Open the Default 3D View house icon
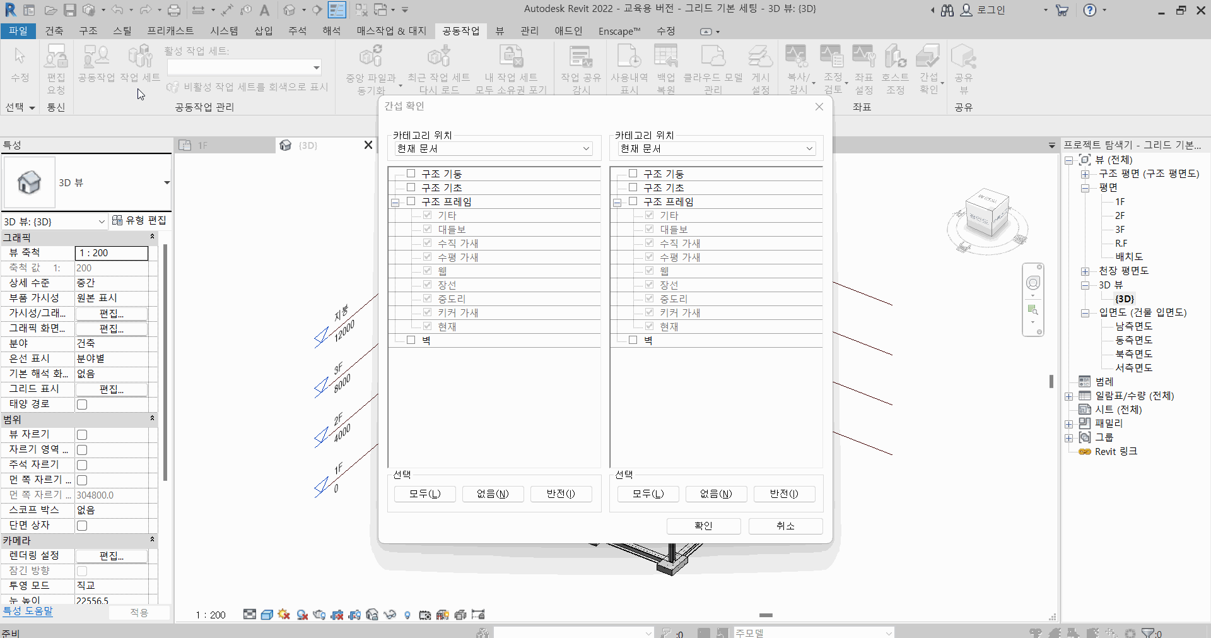This screenshot has width=1211, height=638. [290, 10]
